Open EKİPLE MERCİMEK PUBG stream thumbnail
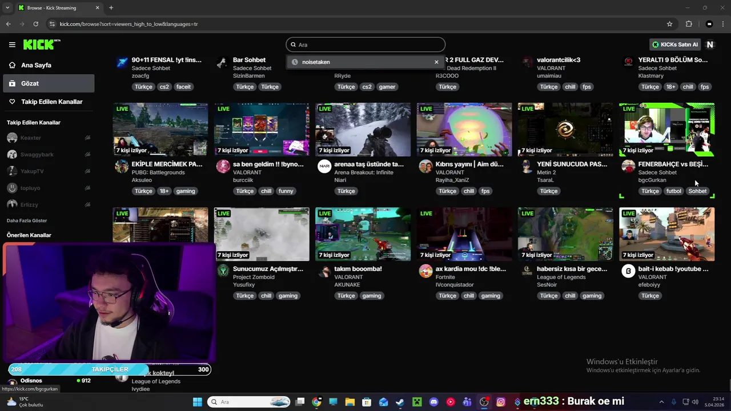The height and width of the screenshot is (411, 731). click(160, 130)
